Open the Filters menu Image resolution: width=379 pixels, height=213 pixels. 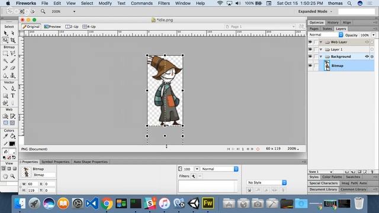pos(163,3)
